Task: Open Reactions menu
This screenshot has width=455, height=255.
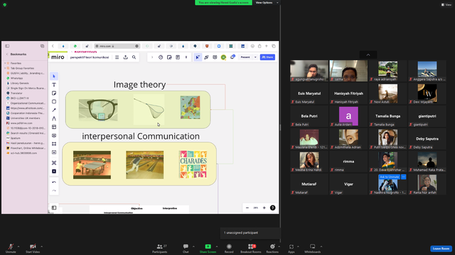Action: (272, 248)
